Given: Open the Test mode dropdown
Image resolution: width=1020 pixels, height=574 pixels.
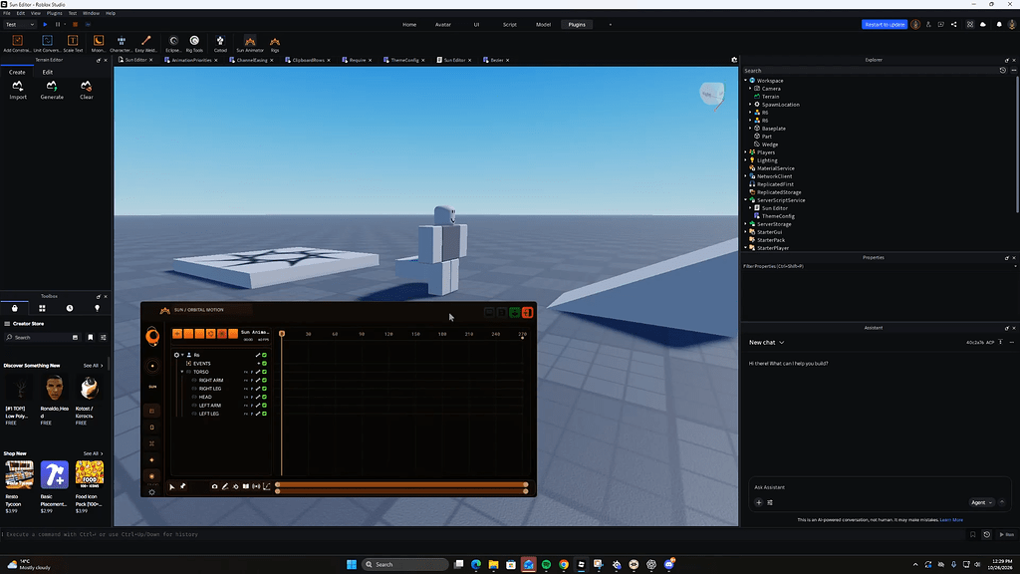Looking at the screenshot, I should coord(20,25).
